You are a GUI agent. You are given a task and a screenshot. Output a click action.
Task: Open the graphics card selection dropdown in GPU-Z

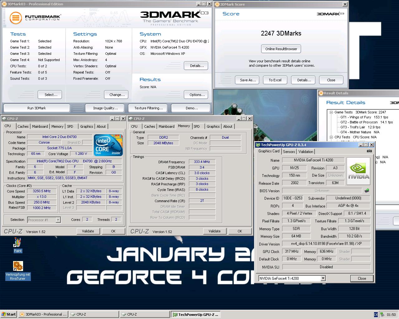(x=323, y=278)
